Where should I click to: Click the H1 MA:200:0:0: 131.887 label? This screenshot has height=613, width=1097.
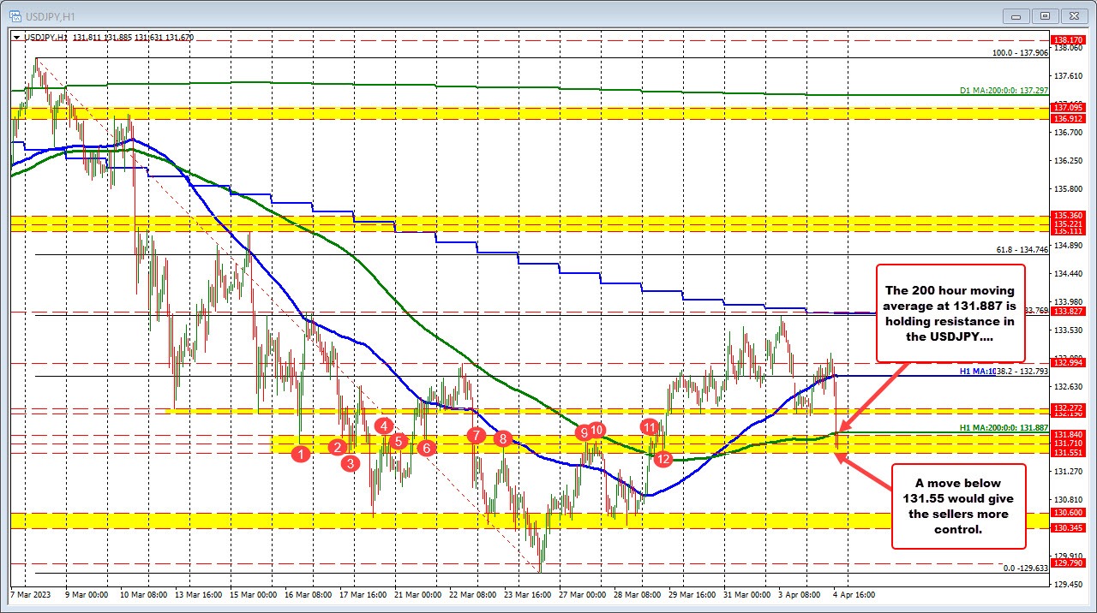pyautogui.click(x=1004, y=426)
